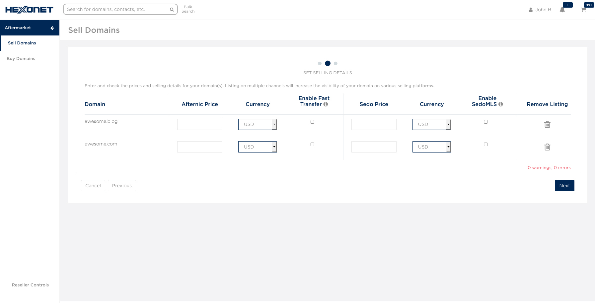Screen dimensions: 595x303
Task: Show Enable Fast Transfer info tooltip
Action: tap(326, 104)
